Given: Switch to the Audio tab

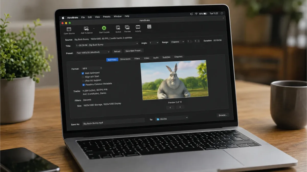Looking at the screenshot, I should [x=156, y=58].
